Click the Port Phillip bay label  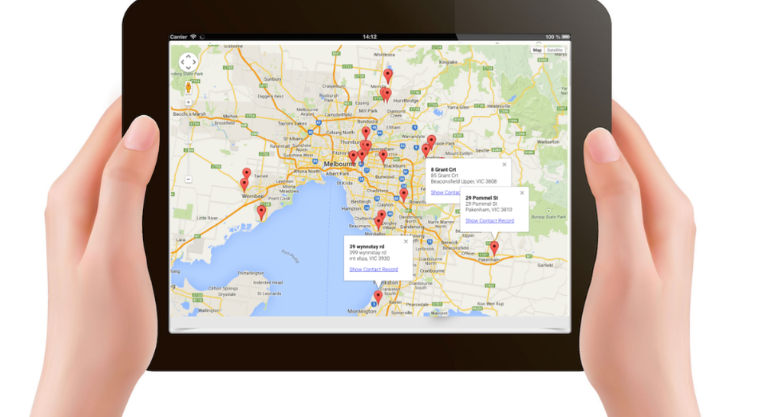point(290,256)
